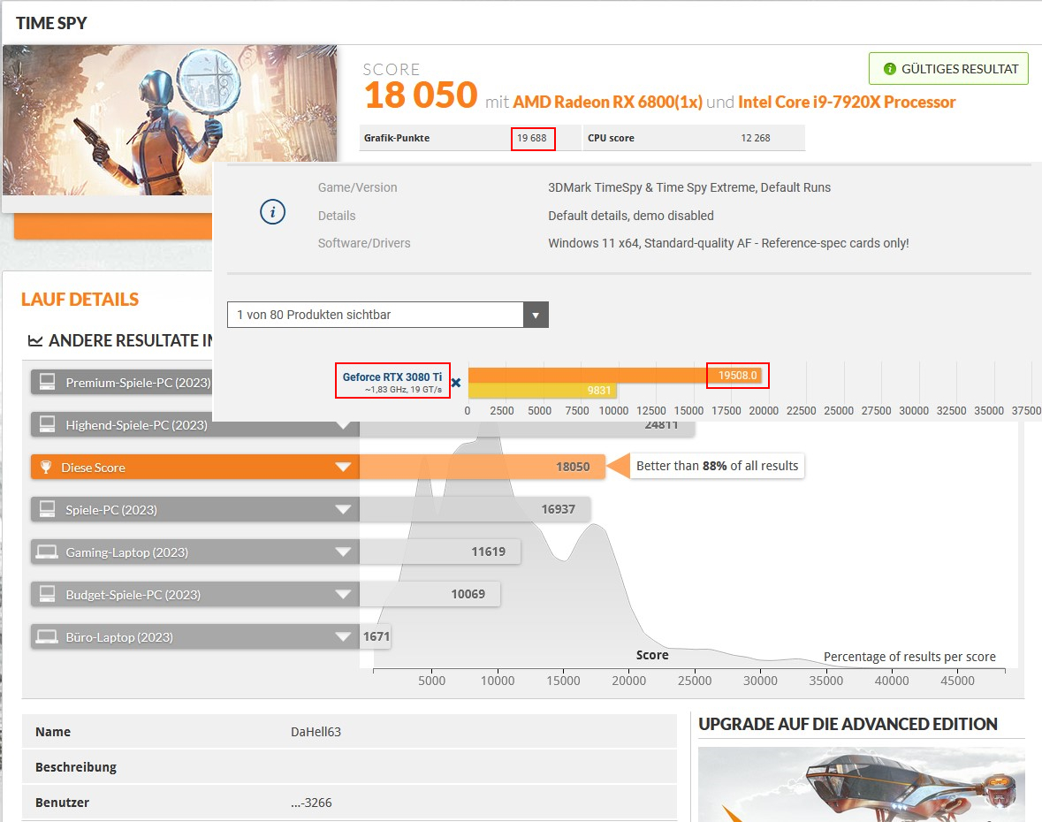Click the '3DMark TimeSpy & Time Spy Extreme' text
This screenshot has height=822, width=1042.
[x=689, y=187]
